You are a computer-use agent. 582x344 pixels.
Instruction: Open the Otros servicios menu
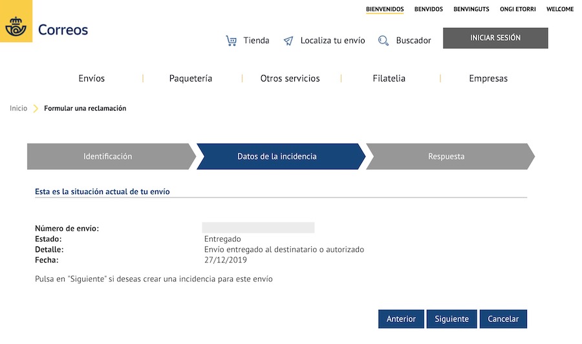(x=290, y=78)
